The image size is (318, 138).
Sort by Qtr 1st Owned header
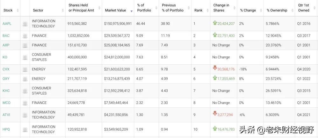[x=303, y=8]
